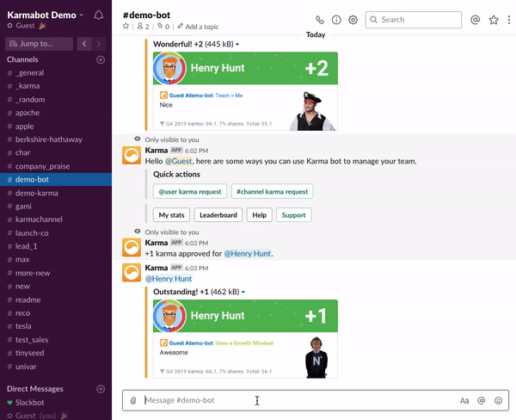Click the Support button
Image resolution: width=516 pixels, height=420 pixels.
(x=293, y=215)
